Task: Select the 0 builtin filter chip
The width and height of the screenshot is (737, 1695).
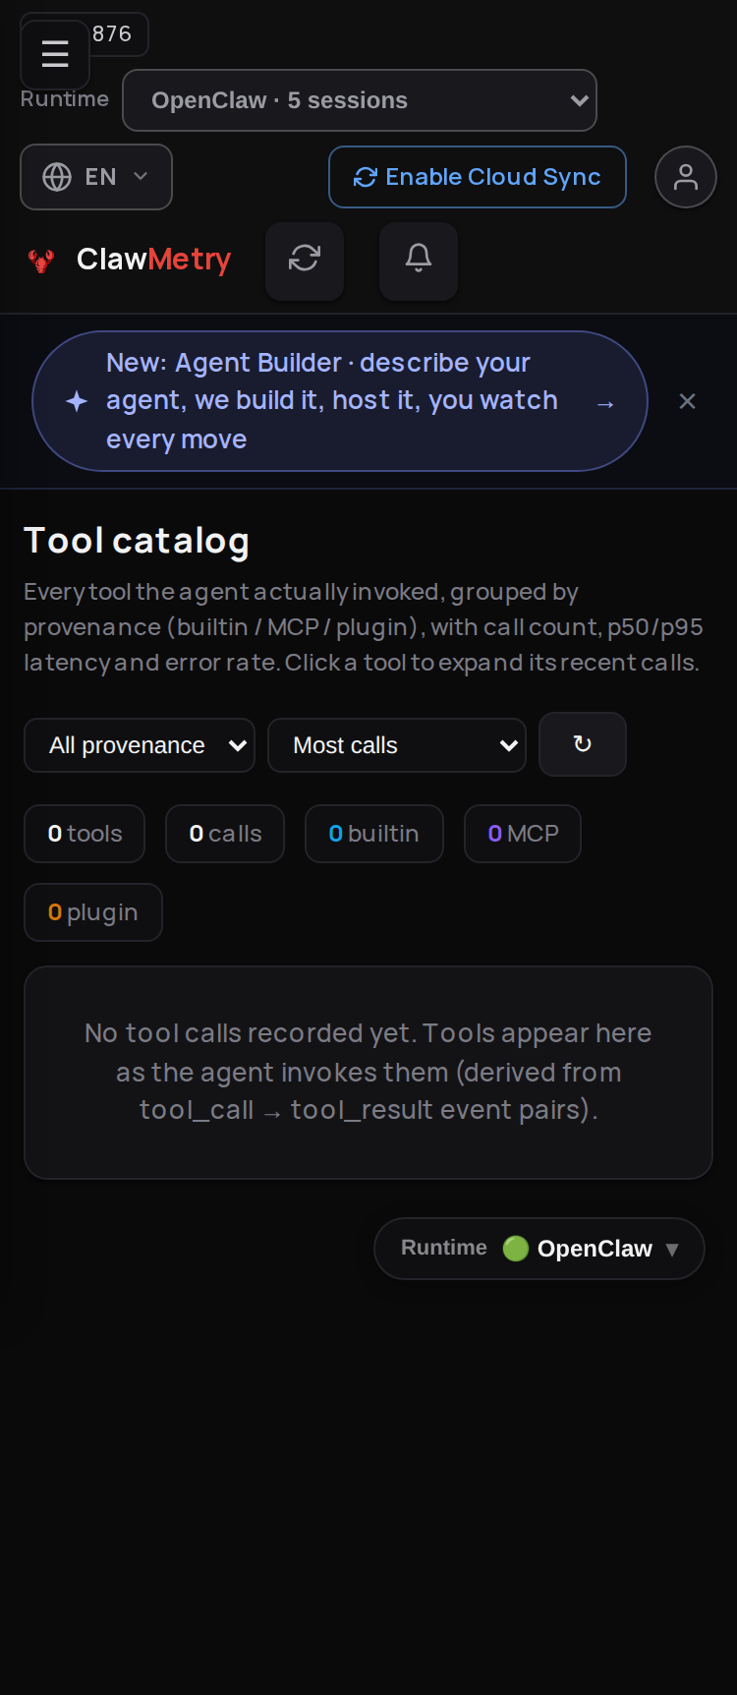Action: [x=374, y=834]
